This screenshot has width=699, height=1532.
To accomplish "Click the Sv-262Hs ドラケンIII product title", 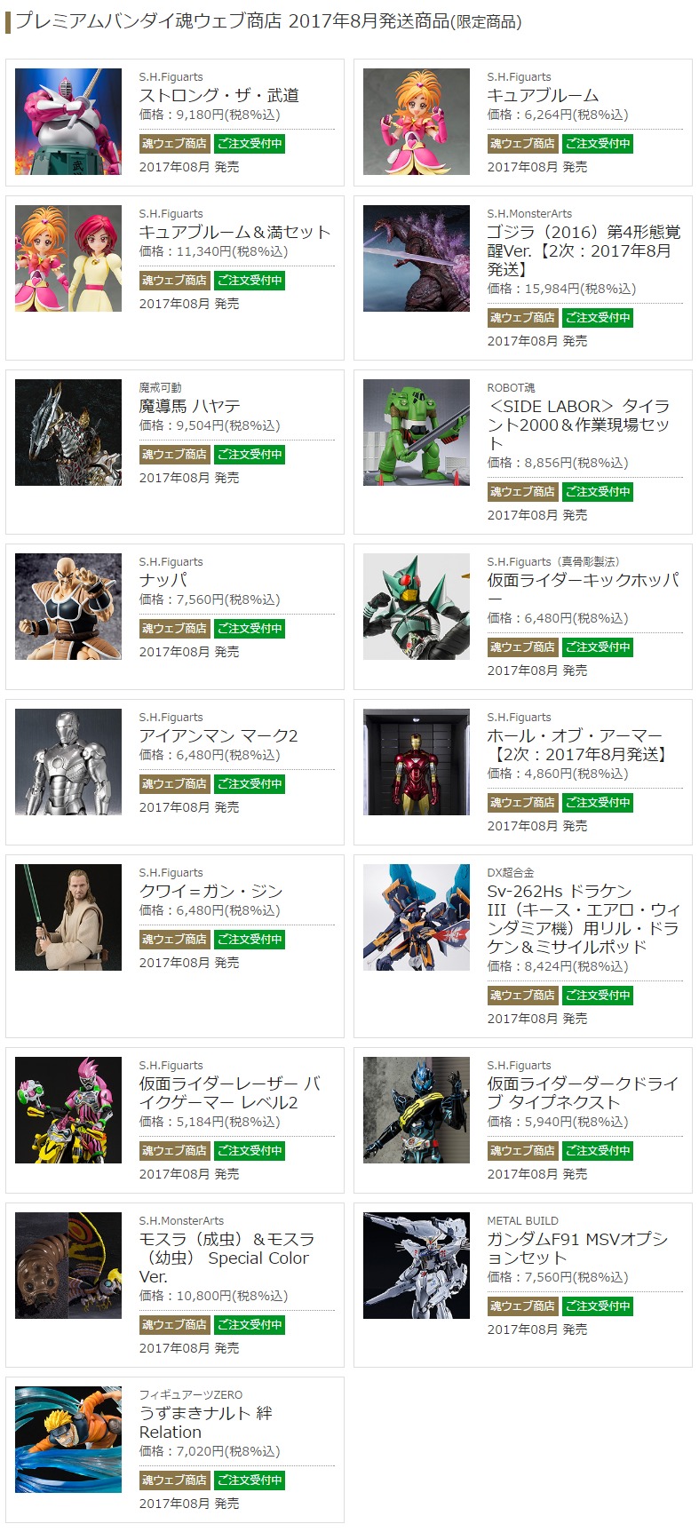I will 584,919.
